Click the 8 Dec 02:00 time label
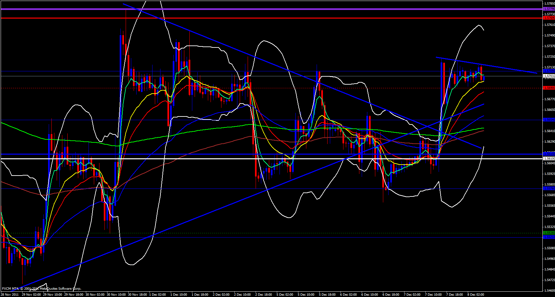 pos(476,294)
